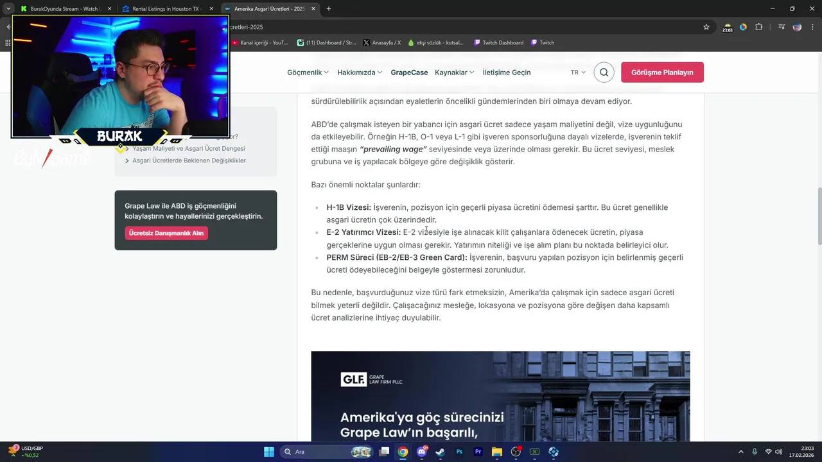The image size is (822, 462).
Task: Open the clock extension showing 23:03
Action: (x=727, y=27)
